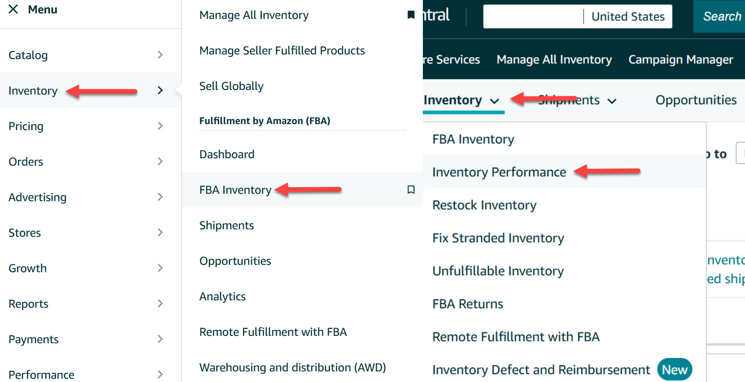Open the Reports chevron arrow
Image resolution: width=745 pixels, height=382 pixels.
[160, 304]
